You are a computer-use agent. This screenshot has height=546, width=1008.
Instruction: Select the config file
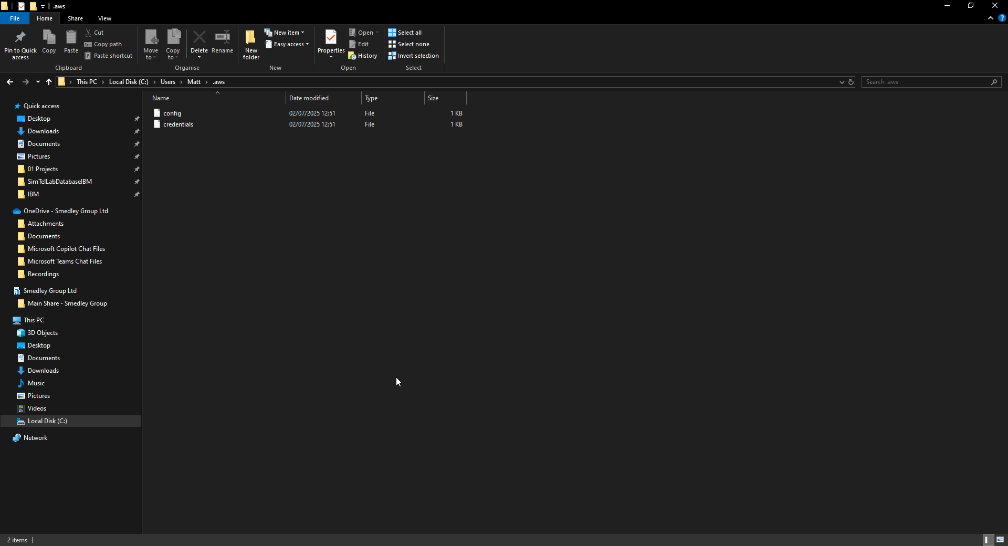point(172,113)
